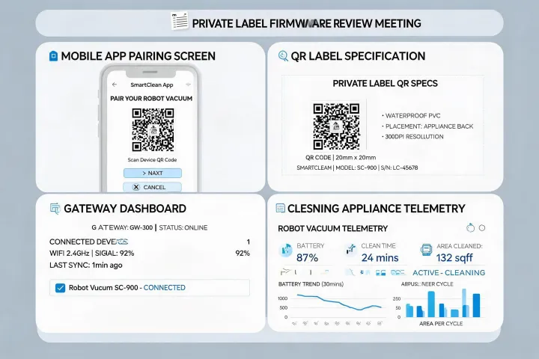This screenshot has width=539, height=359.
Task: Tap the X icon on the Cancel button
Action: click(x=136, y=187)
